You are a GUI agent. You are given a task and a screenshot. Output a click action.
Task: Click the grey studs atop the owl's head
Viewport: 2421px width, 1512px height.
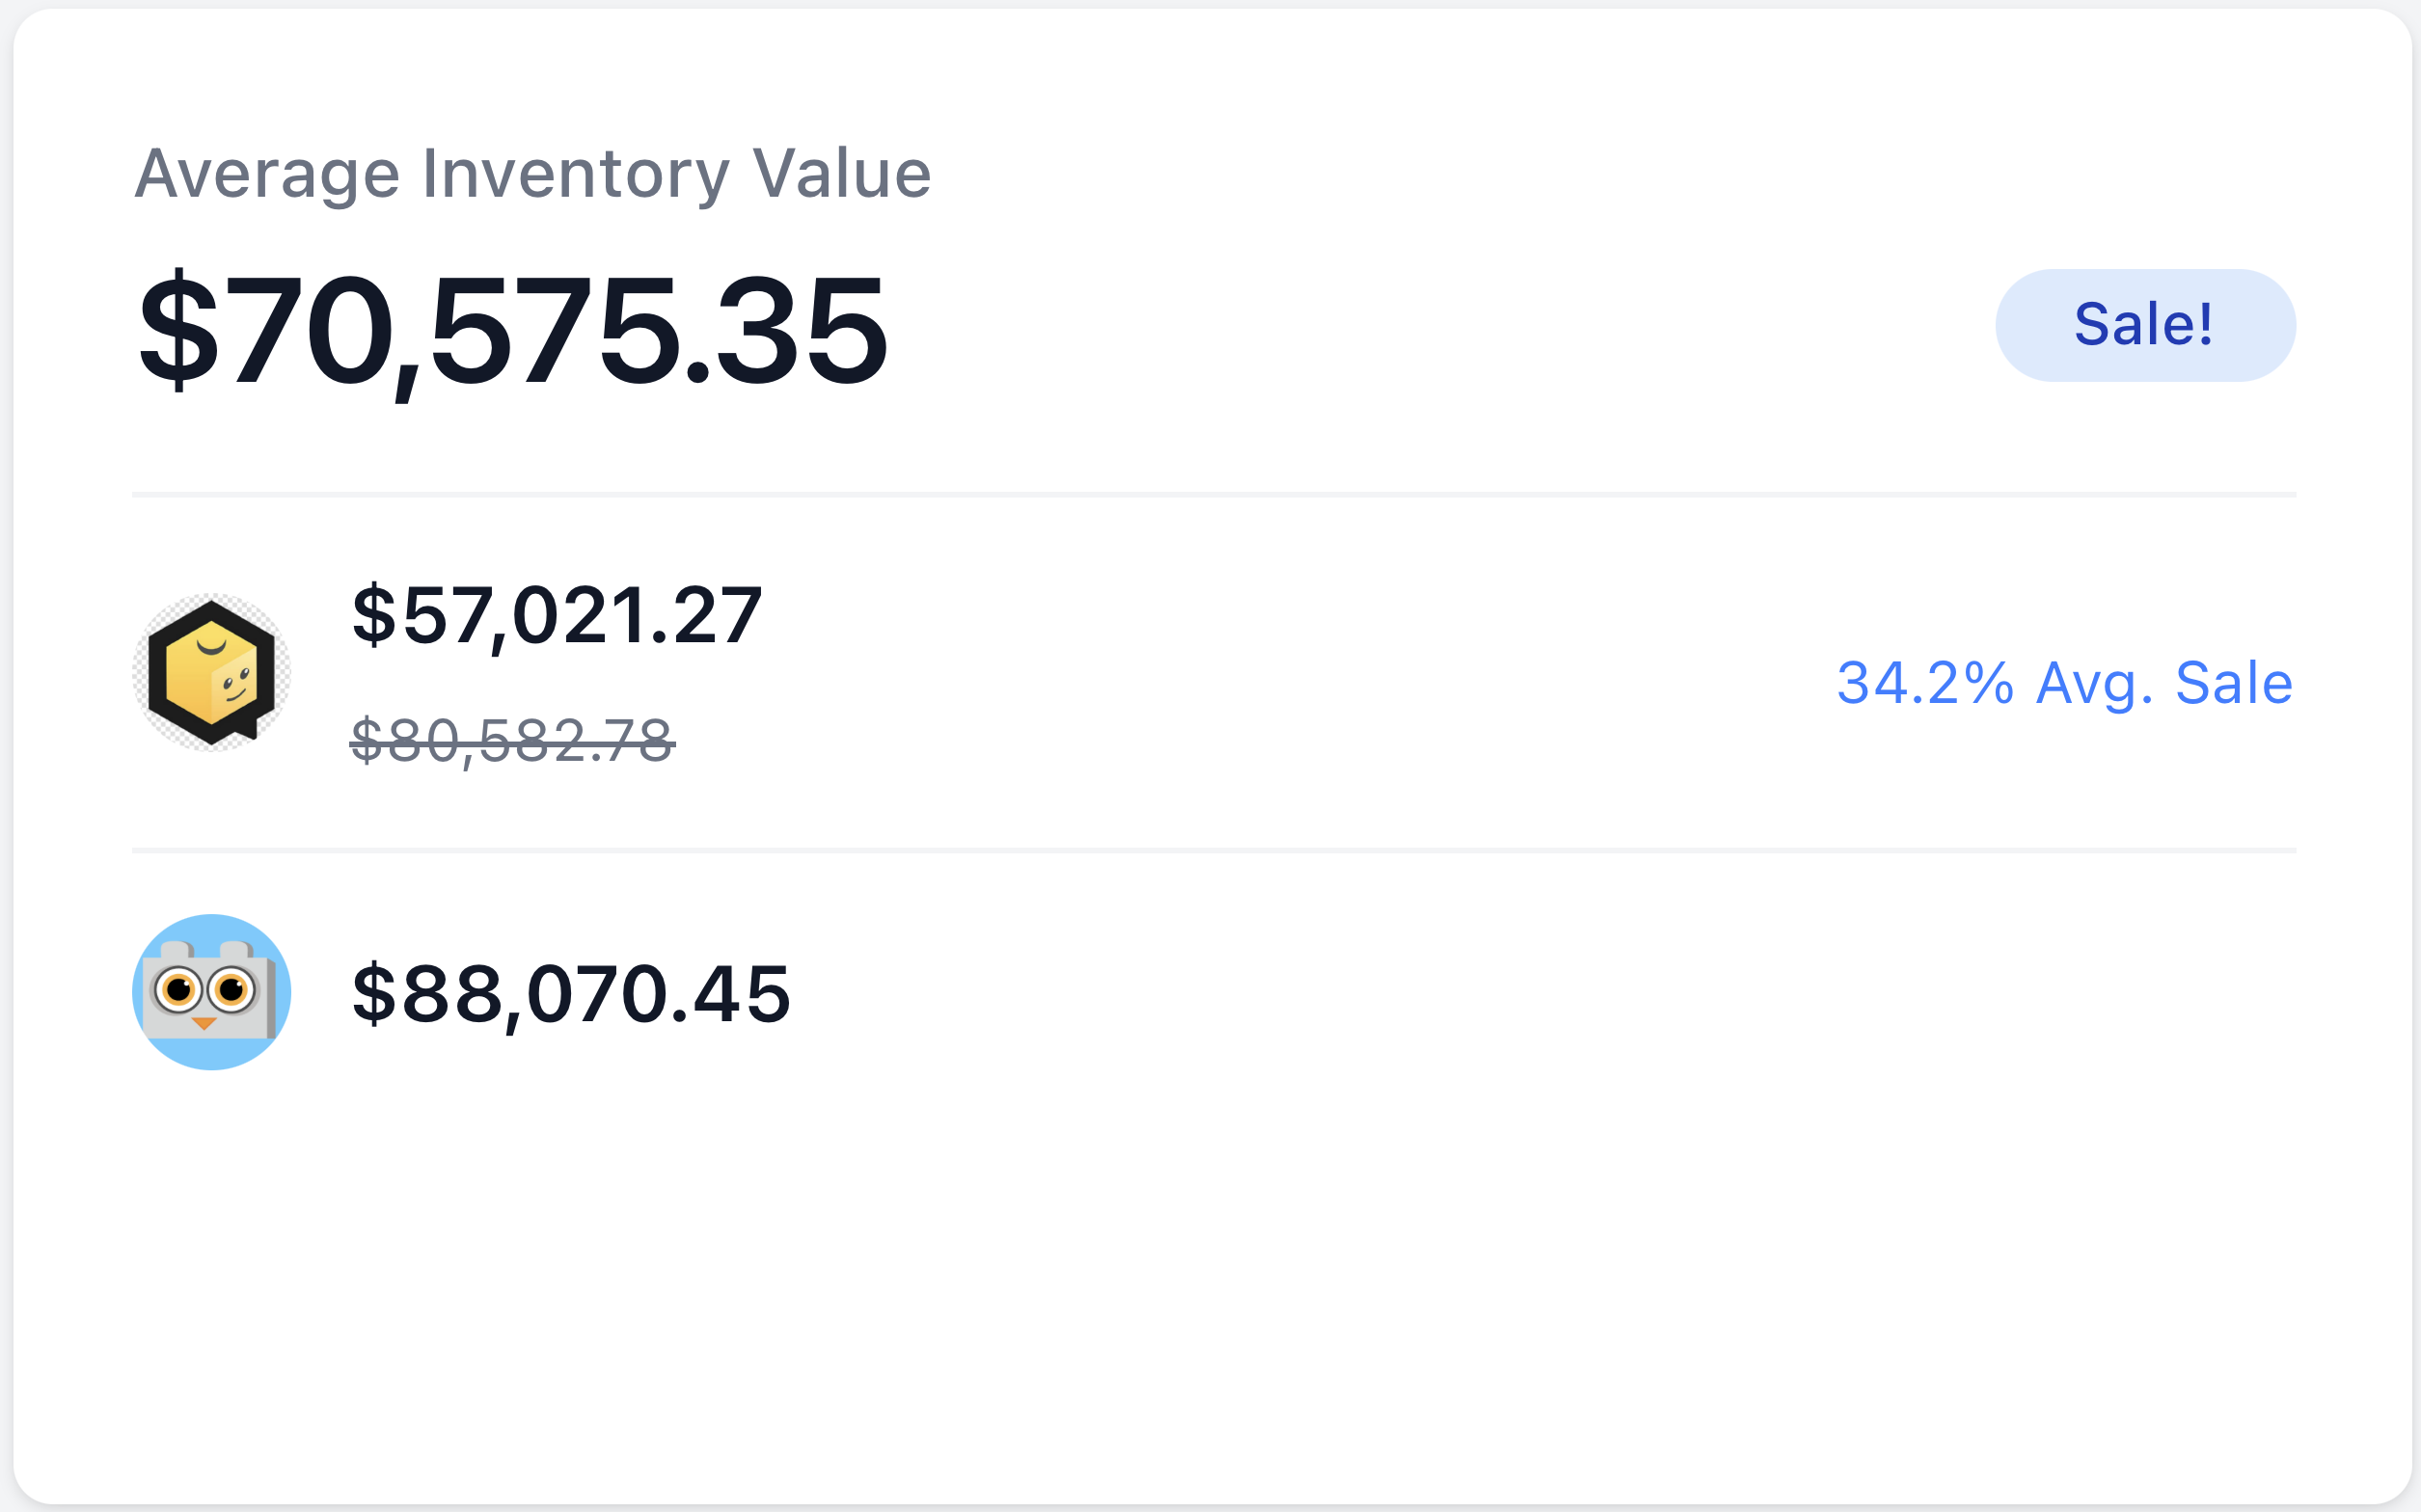click(x=205, y=948)
